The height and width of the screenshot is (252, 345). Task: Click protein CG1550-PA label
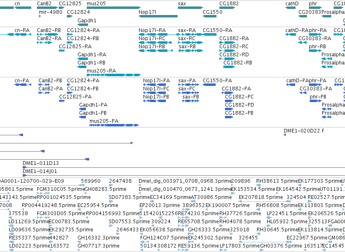[x=217, y=81]
